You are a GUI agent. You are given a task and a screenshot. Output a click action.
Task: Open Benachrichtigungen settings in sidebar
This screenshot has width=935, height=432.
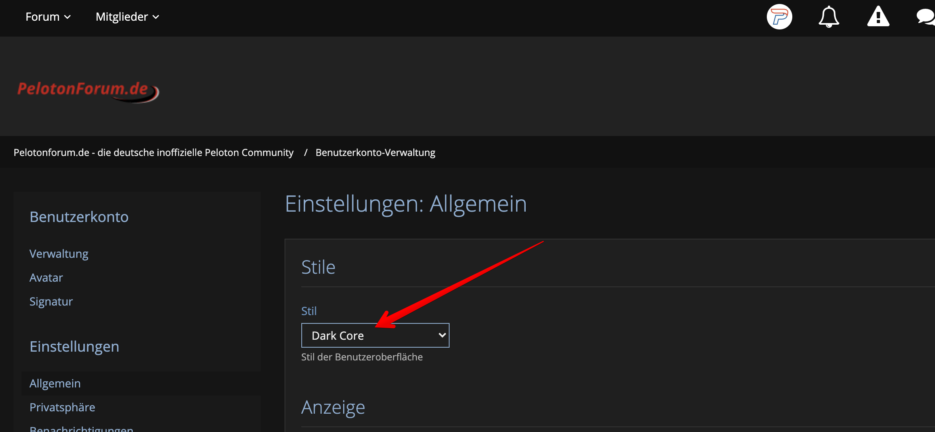point(81,429)
